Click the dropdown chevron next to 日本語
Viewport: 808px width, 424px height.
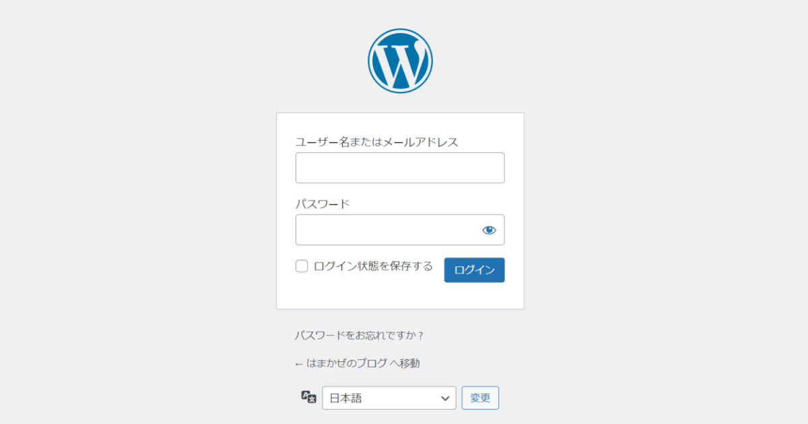point(446,398)
